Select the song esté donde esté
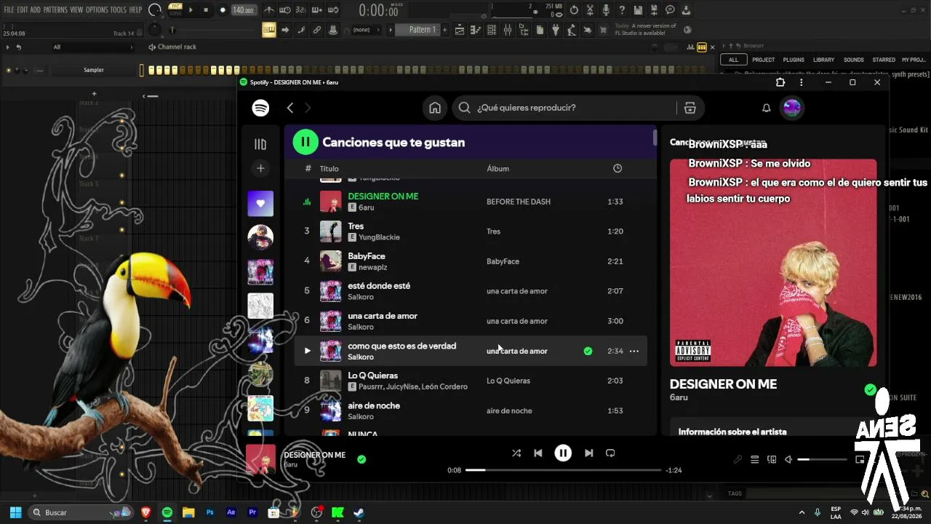931x524 pixels. [x=379, y=286]
